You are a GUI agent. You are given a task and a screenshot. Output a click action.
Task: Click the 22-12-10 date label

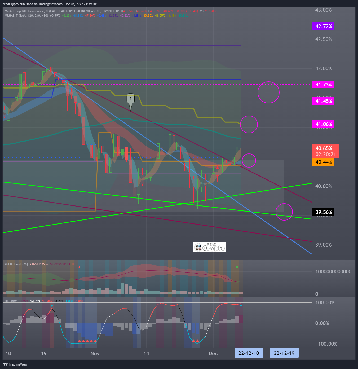point(249,353)
